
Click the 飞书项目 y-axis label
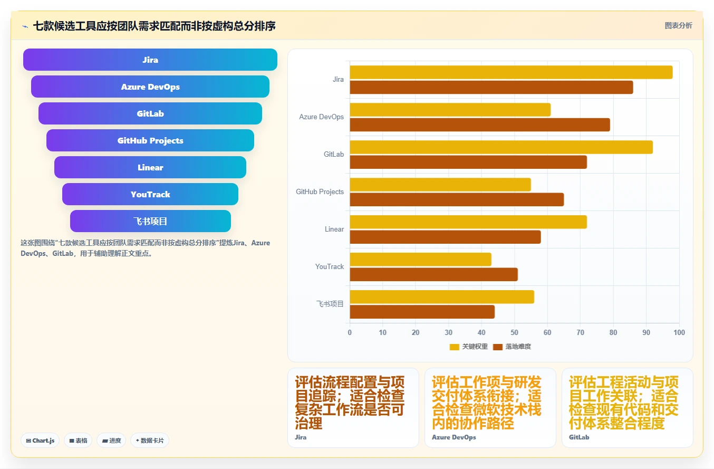pos(330,304)
